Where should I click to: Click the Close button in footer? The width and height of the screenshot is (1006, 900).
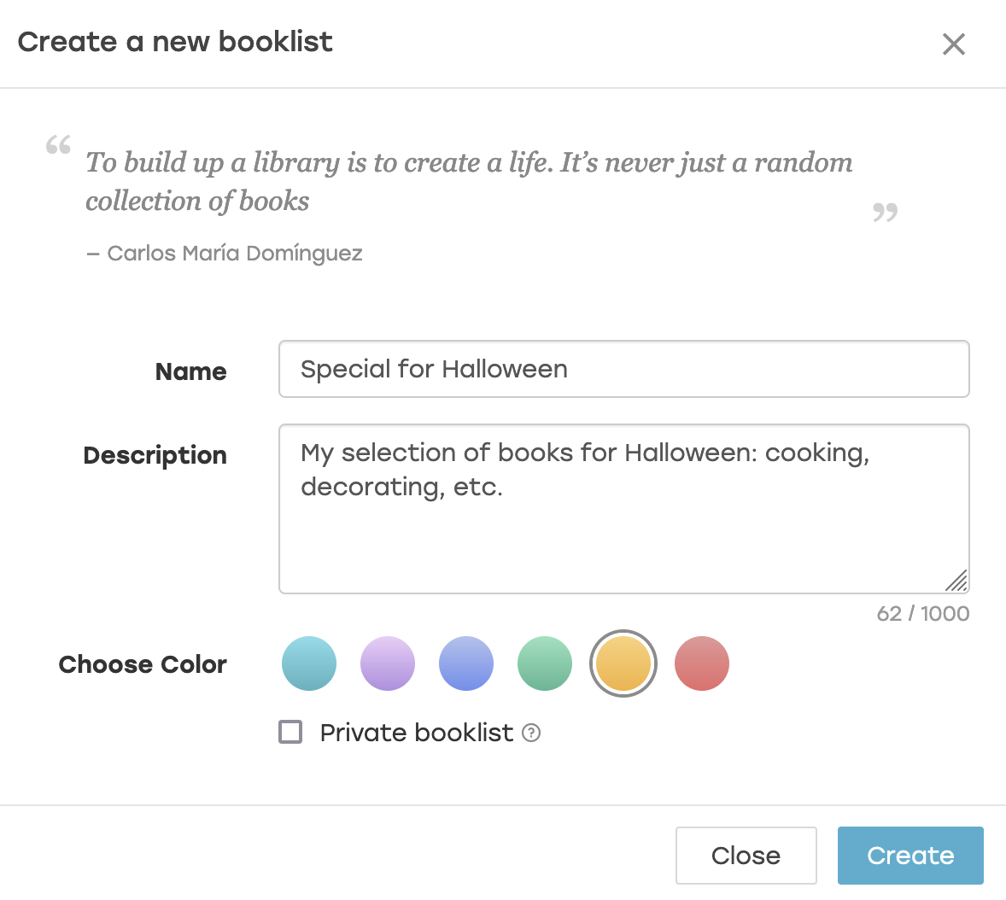point(746,855)
